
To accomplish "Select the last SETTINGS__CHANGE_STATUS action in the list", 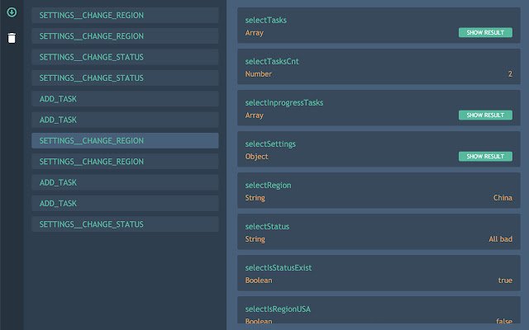I will (125, 224).
